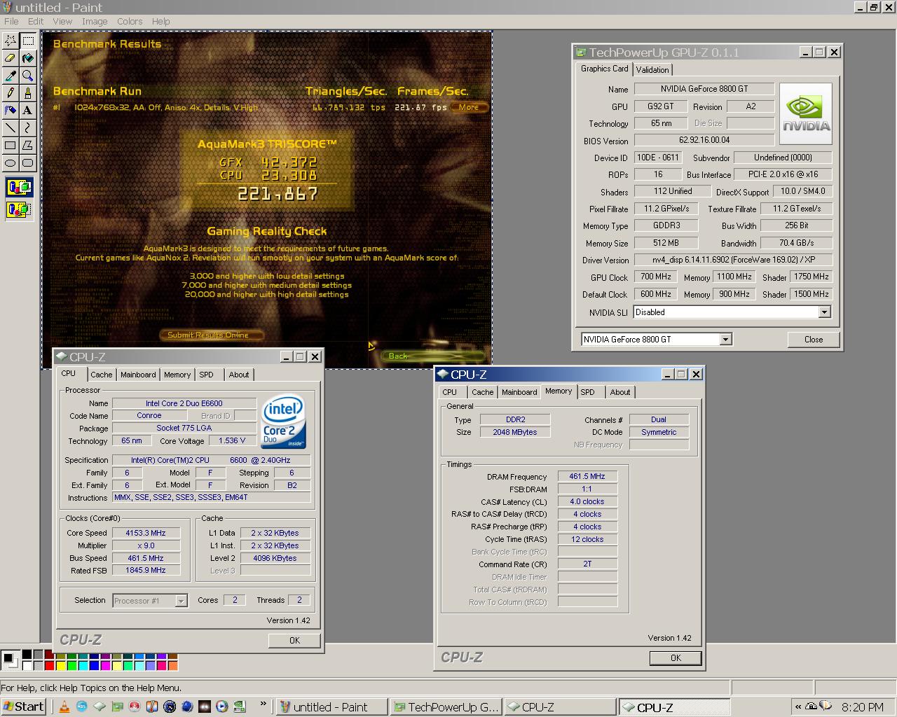Click the More button in benchmark results
Viewport: 897px width, 717px height.
pyautogui.click(x=469, y=107)
